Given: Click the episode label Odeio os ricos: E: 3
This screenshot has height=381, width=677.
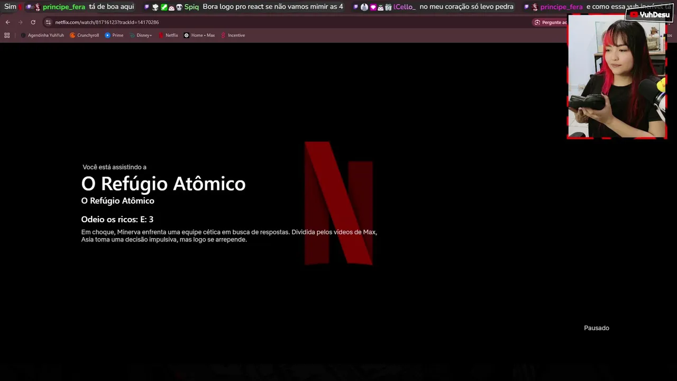Looking at the screenshot, I should pos(117,219).
